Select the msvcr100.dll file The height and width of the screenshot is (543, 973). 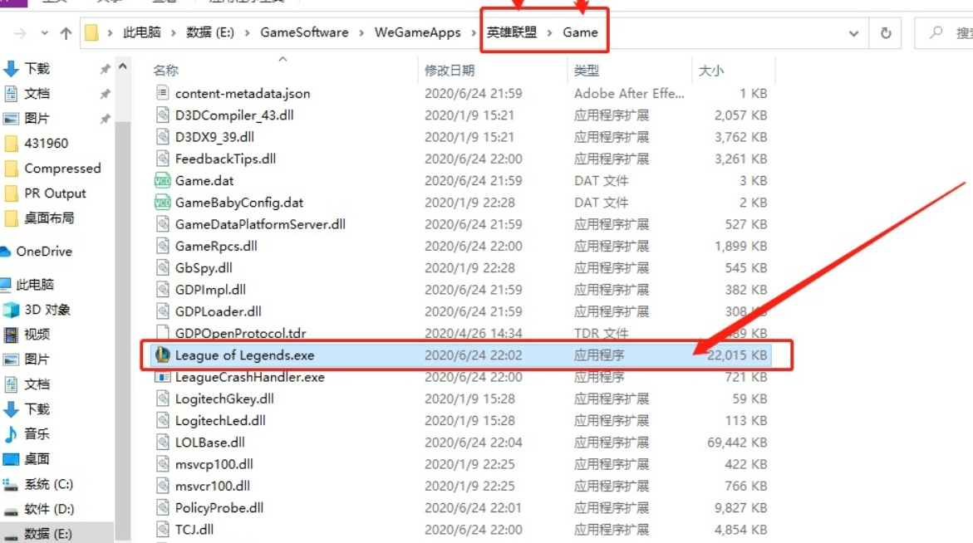coord(212,486)
